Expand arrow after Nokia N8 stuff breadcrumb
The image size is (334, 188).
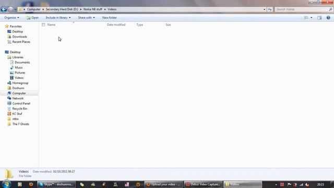click(x=105, y=9)
